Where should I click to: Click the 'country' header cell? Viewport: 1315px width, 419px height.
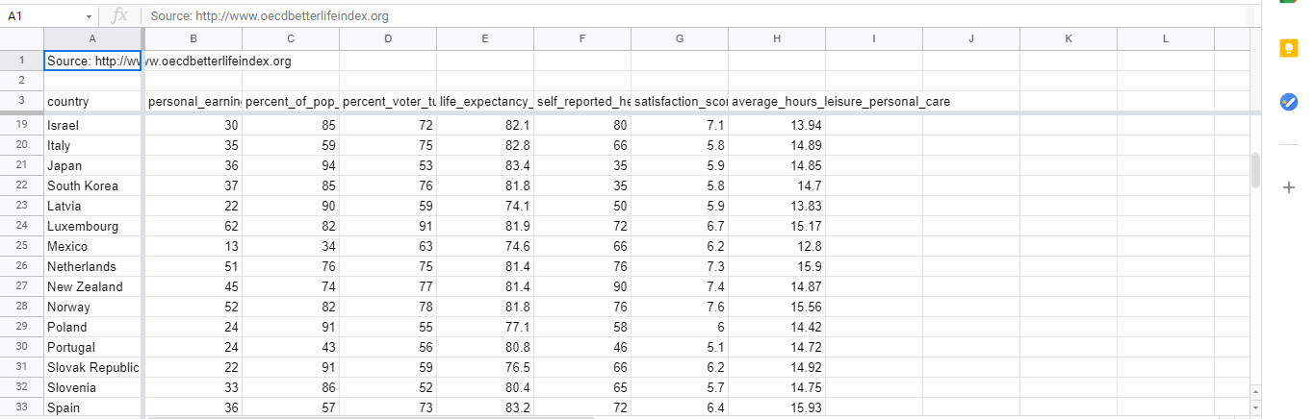coord(93,101)
